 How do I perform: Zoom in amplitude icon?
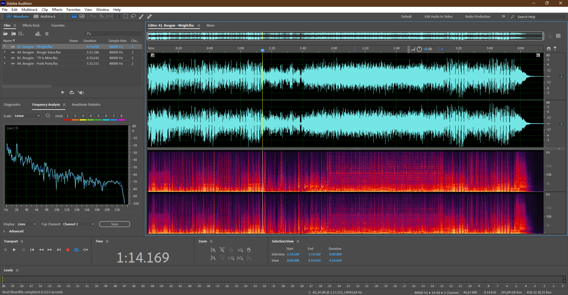click(213, 250)
